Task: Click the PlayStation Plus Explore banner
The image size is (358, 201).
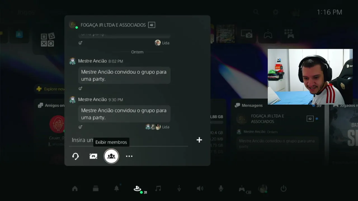Action: click(50, 89)
